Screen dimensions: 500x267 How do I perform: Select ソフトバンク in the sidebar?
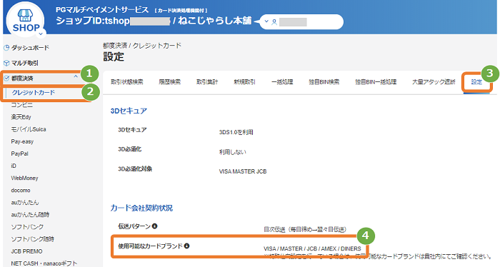tap(27, 227)
